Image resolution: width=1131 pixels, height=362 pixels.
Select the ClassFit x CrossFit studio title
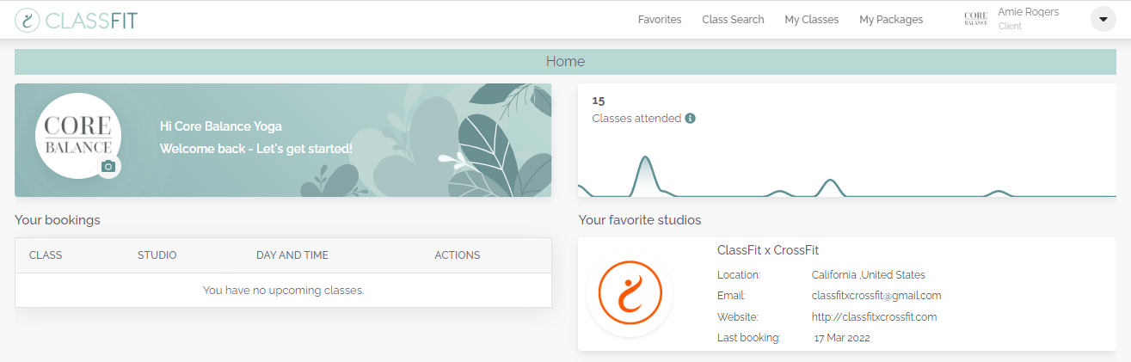[768, 250]
